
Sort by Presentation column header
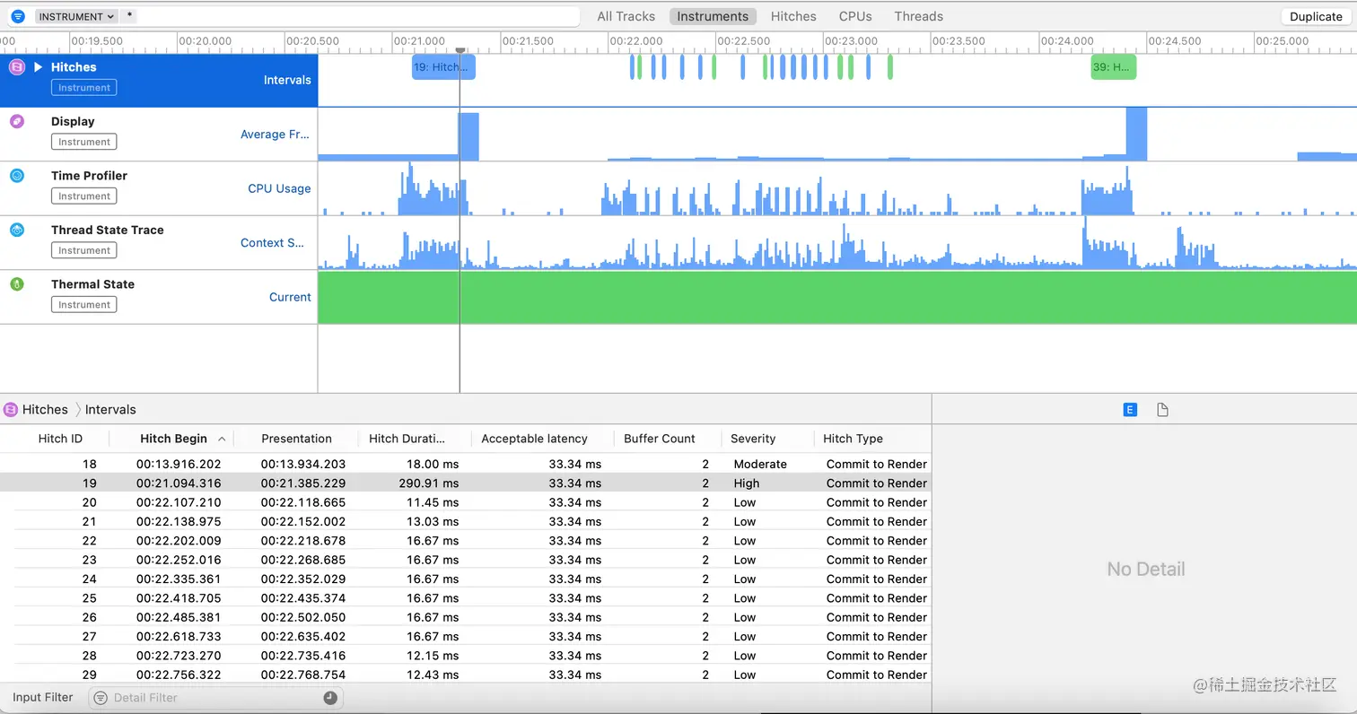pos(296,439)
